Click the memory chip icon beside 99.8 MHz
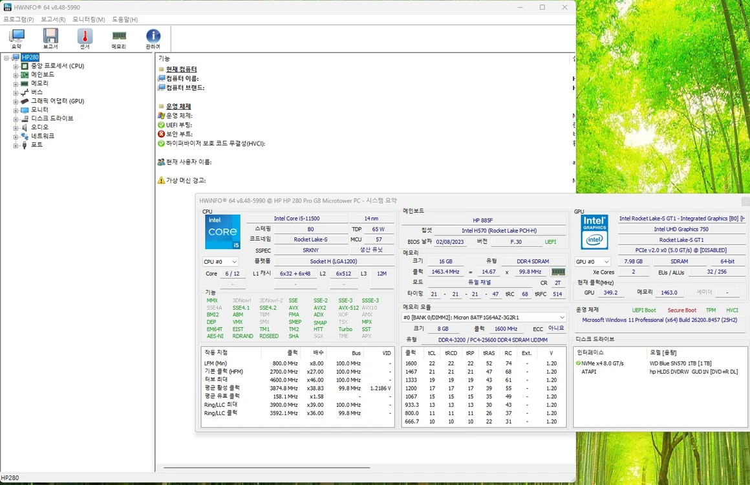Screen dimensions: 750x485 coord(558,272)
